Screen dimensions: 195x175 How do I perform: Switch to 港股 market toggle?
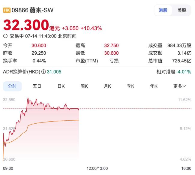coord(163,10)
